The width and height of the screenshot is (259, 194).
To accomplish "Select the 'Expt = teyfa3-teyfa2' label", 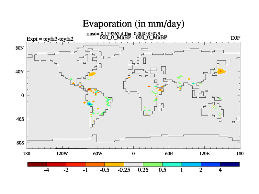I will [x=50, y=39].
